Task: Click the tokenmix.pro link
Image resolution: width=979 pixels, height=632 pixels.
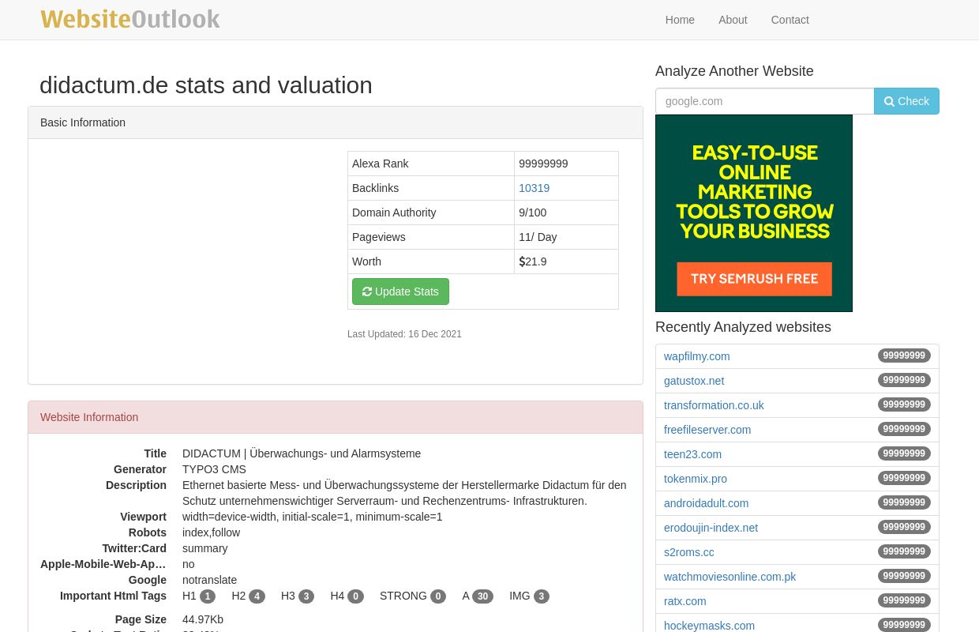Action: point(696,479)
